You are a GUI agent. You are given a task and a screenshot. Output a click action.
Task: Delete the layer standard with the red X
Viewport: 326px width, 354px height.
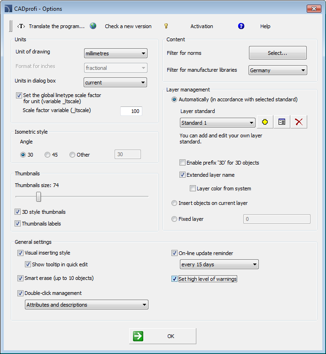tap(299, 122)
